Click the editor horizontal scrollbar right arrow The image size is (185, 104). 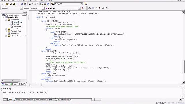coord(181,85)
